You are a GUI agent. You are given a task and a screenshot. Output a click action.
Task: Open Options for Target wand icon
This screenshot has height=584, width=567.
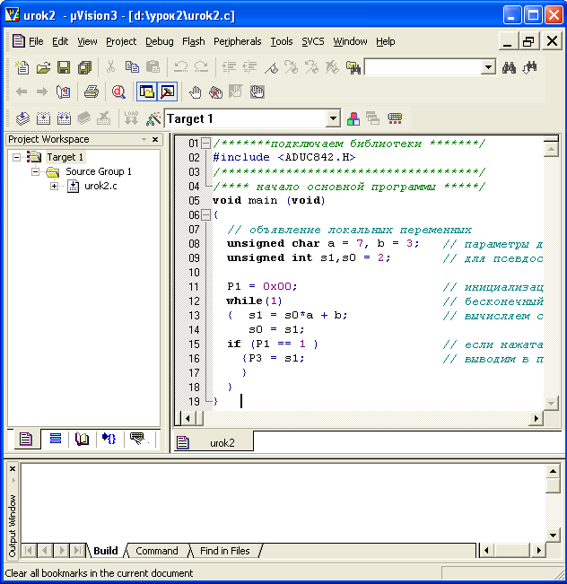153,118
